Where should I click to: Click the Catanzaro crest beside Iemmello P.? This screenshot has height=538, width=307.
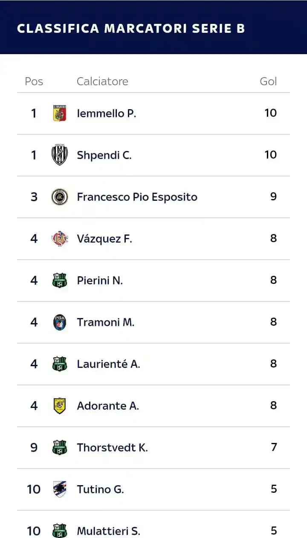pos(60,113)
